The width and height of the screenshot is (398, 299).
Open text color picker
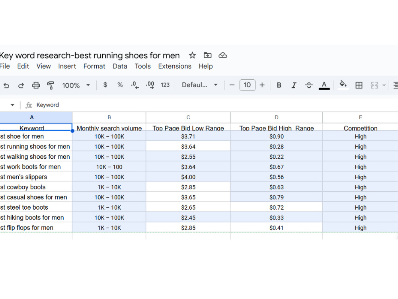pos(324,85)
